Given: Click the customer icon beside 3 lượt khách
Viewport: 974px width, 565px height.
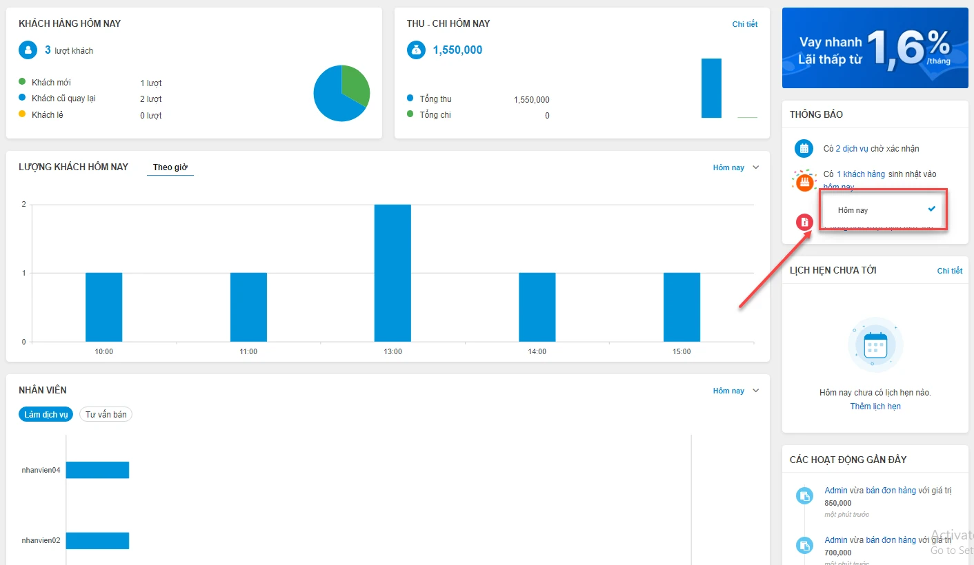Looking at the screenshot, I should pyautogui.click(x=28, y=50).
